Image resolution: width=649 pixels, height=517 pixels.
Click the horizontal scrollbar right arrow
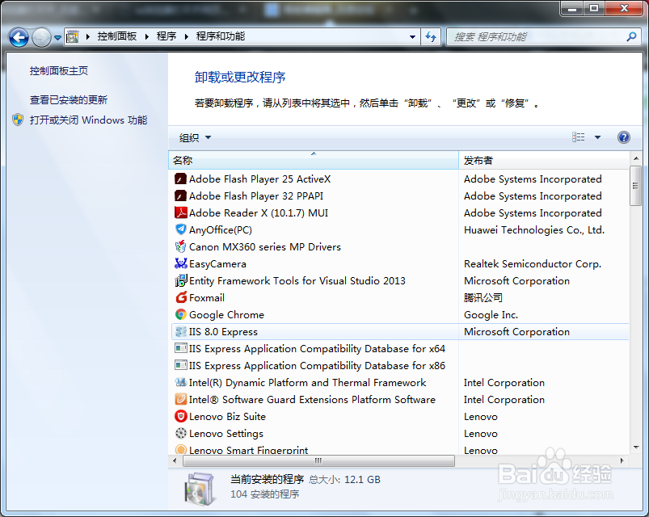pos(622,460)
